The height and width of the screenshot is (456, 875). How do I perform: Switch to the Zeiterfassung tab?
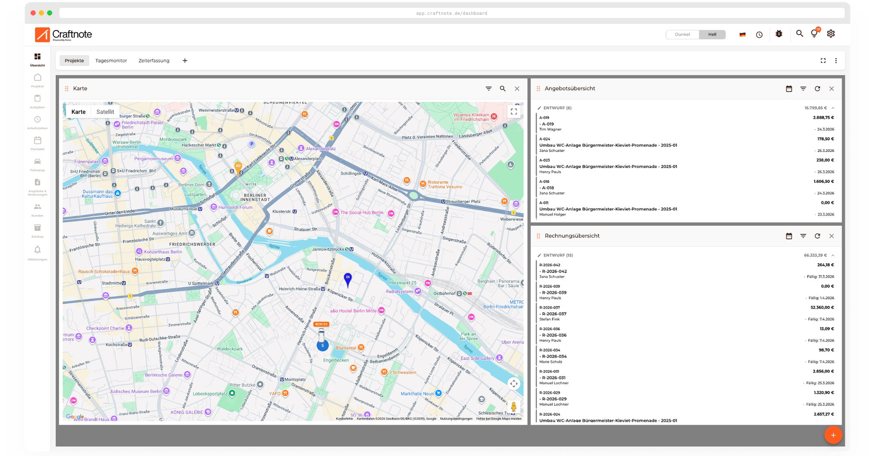tap(154, 60)
